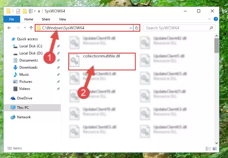Switch to Details view in status bar
This screenshot has width=228, height=158.
point(208,149)
